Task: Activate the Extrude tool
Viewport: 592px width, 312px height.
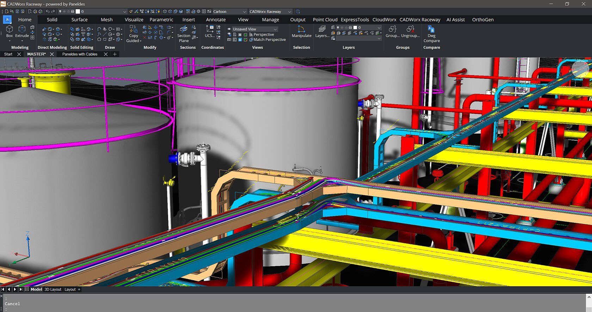Action: click(22, 31)
